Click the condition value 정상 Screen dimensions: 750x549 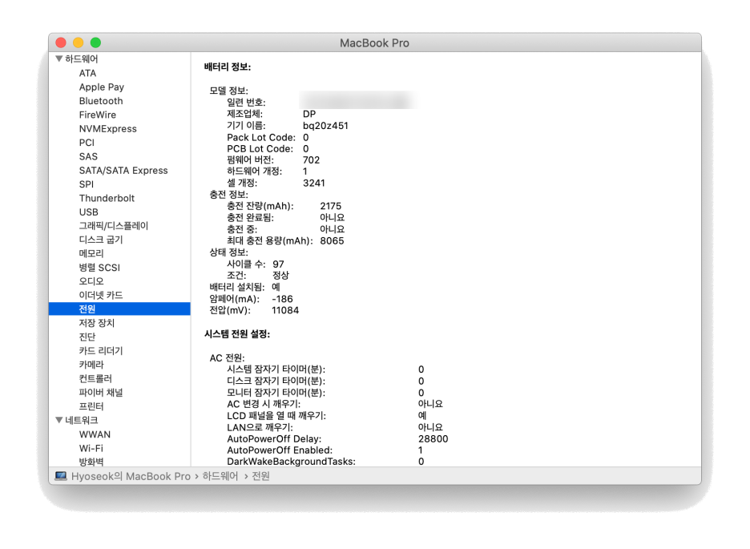tap(280, 276)
